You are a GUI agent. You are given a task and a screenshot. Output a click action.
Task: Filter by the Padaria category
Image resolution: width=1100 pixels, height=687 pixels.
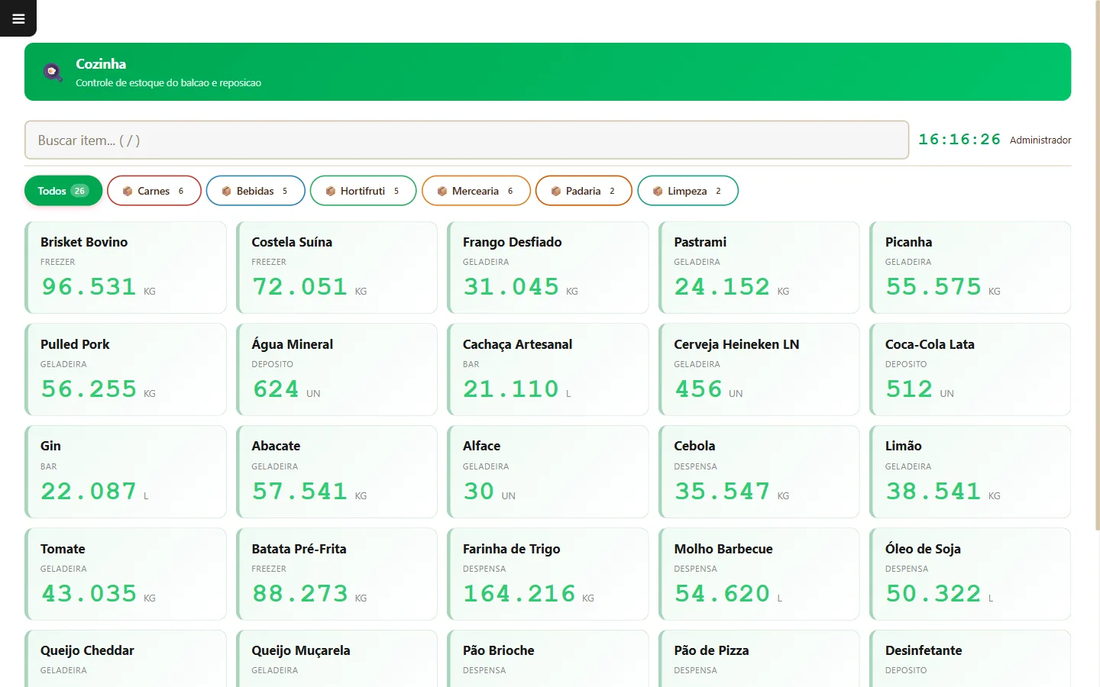tap(584, 191)
